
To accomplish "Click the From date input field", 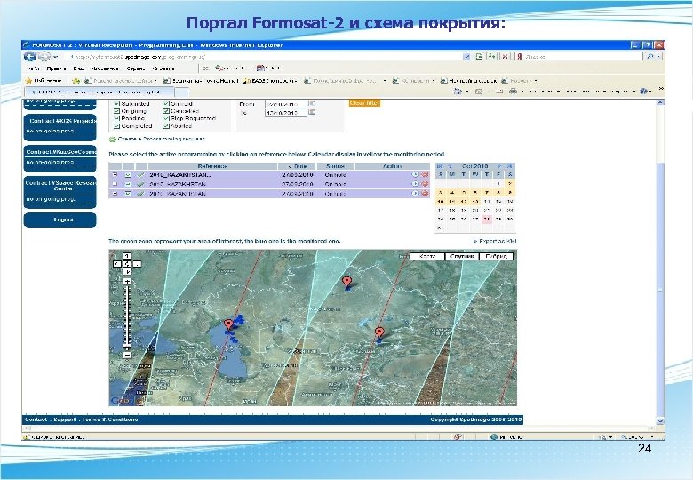I will pyautogui.click(x=285, y=104).
